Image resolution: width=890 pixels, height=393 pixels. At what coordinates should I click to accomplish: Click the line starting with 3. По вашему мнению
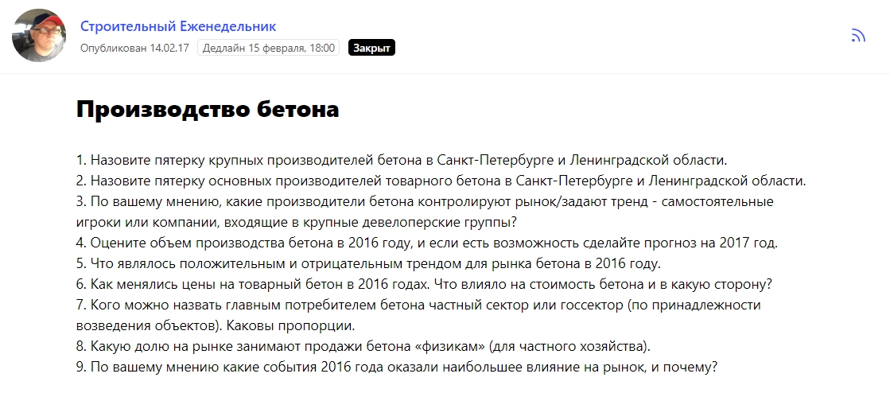point(424,201)
